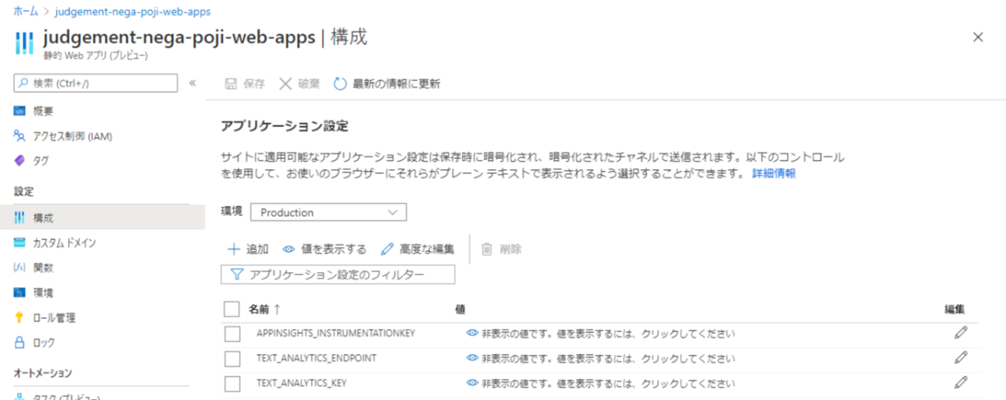This screenshot has height=400, width=1006.
Task: Reveal hidden value of TEXT_ANALYTICS_KEY
Action: click(x=601, y=382)
